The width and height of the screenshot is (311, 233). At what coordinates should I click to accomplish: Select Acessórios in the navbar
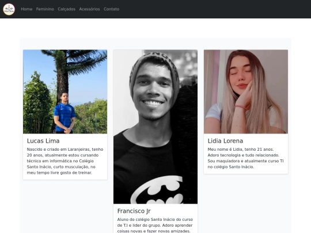coord(89,9)
